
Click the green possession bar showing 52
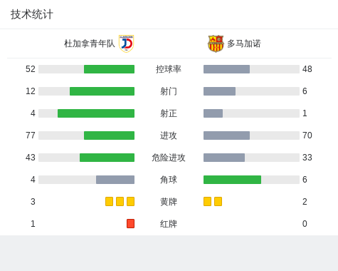109,69
